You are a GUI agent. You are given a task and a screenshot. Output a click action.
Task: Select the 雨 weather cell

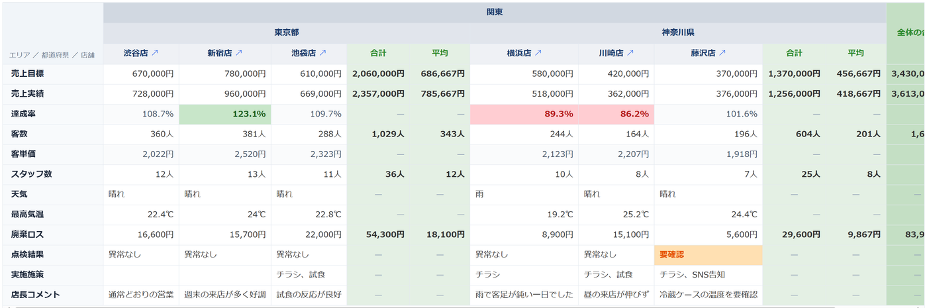524,195
